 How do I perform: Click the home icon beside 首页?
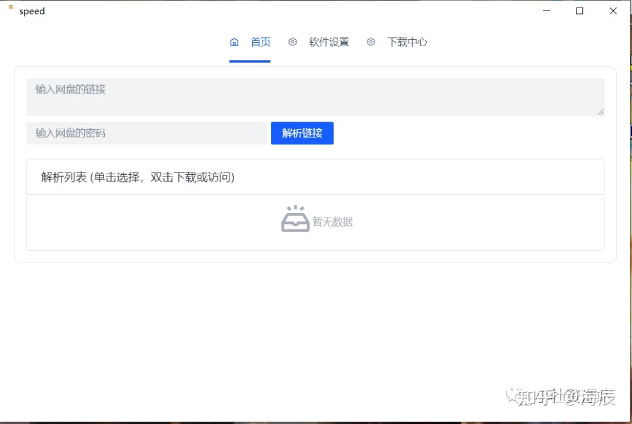(234, 42)
